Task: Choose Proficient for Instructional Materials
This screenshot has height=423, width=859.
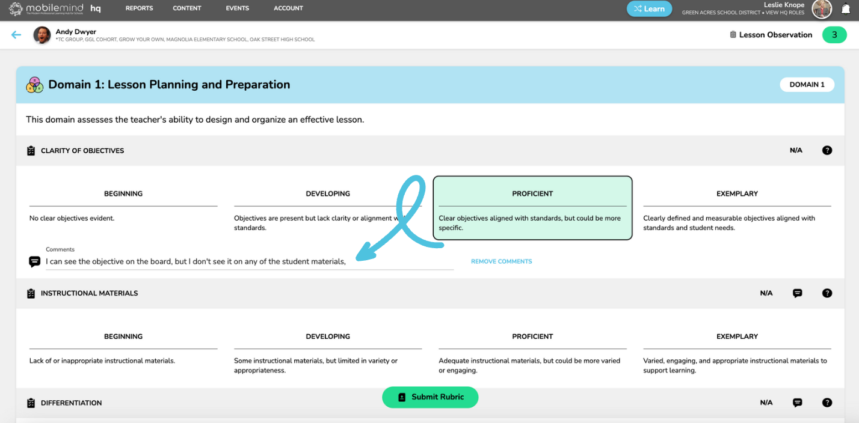Action: point(532,351)
